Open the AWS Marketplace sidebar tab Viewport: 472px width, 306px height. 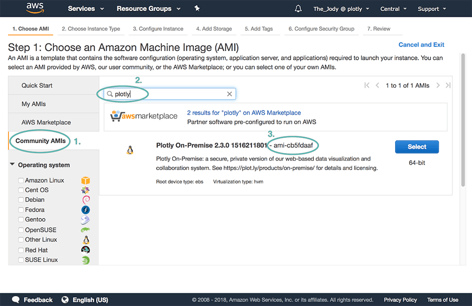(54, 122)
